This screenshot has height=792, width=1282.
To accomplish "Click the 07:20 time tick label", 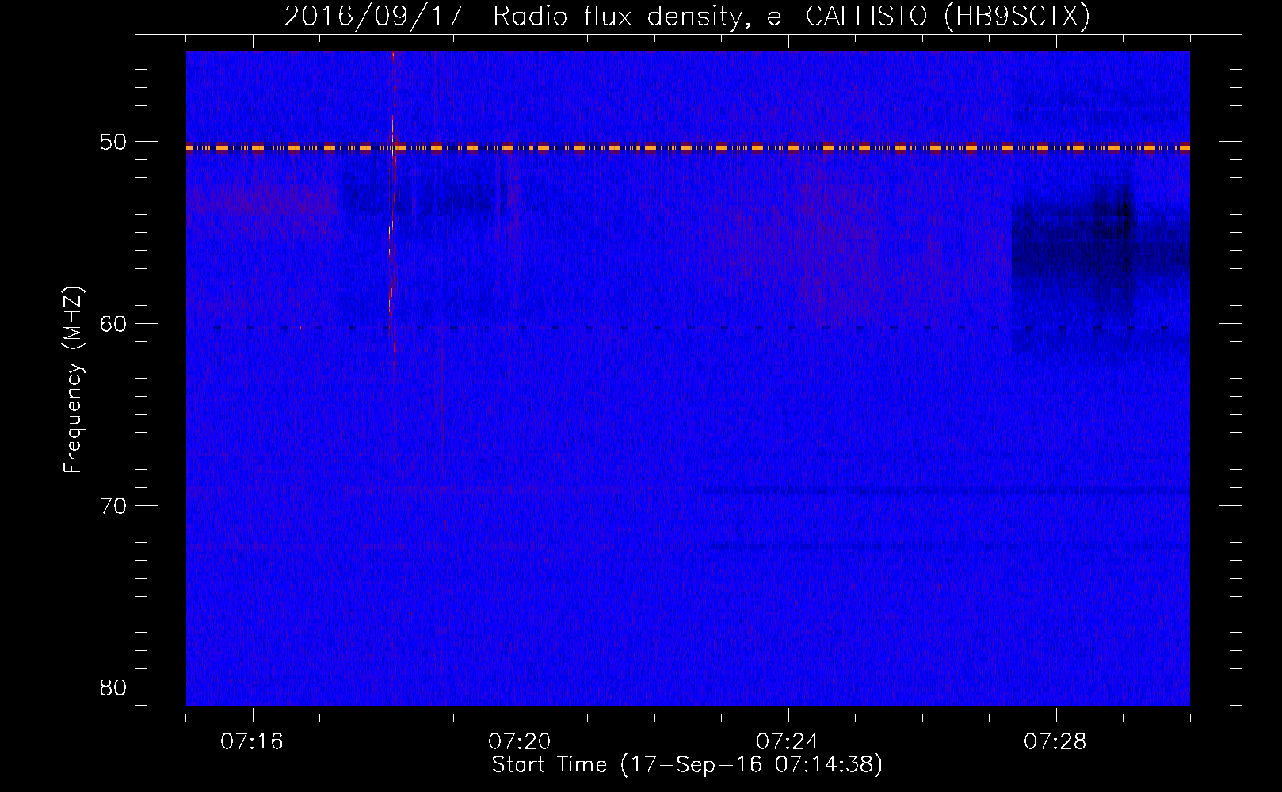I will pyautogui.click(x=520, y=742).
